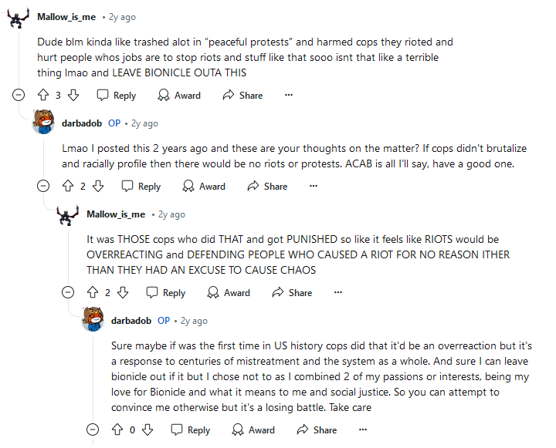Downvote Mallow_is_me's first comment with 3 points
This screenshot has width=556, height=448.
(x=73, y=95)
